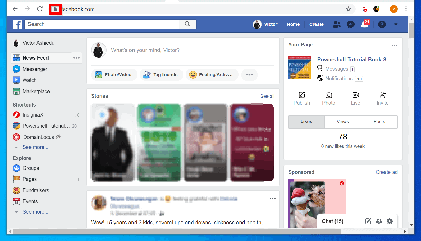Open the new message compose icon in Chat
Image resolution: width=421 pixels, height=241 pixels.
(x=368, y=221)
